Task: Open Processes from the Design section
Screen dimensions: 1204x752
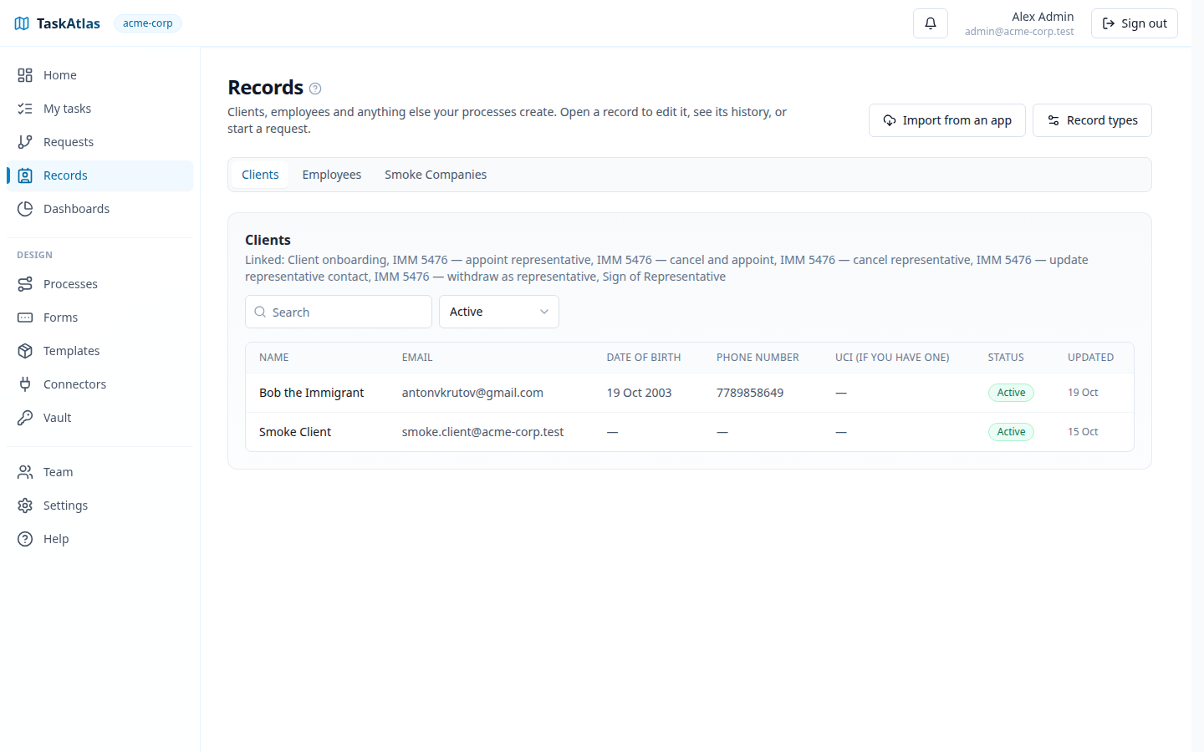Action: (100, 284)
